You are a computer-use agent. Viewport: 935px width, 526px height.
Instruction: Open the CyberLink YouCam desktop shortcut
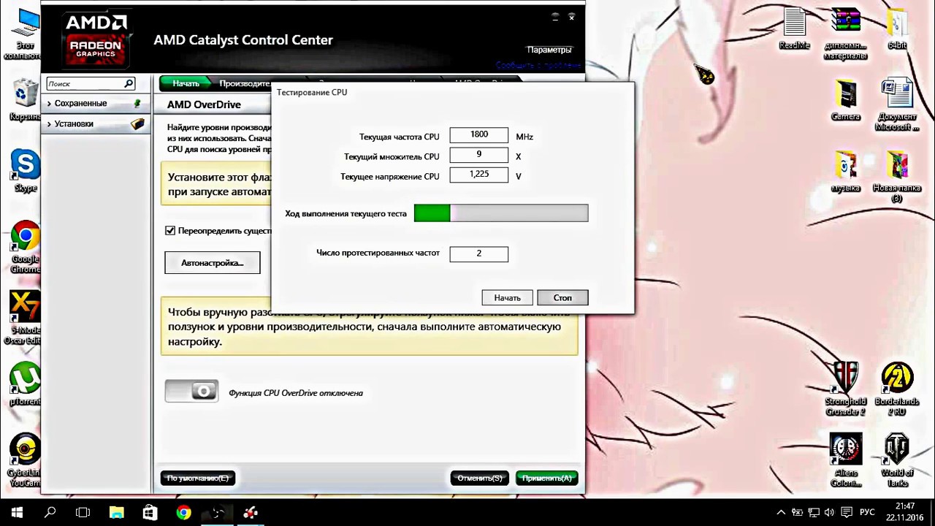tap(25, 460)
